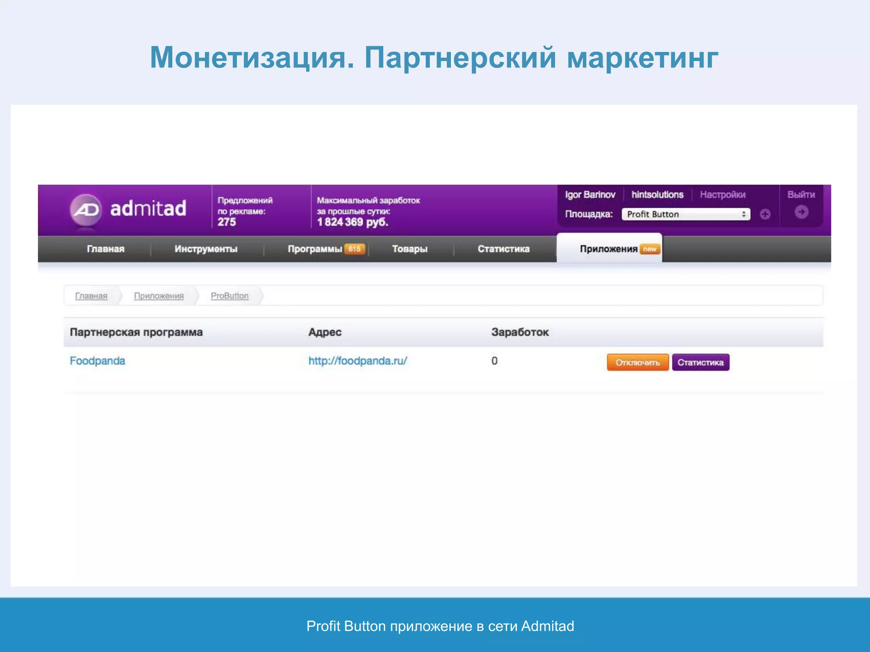Open the Статистика menu item in navigation bar

pos(503,249)
